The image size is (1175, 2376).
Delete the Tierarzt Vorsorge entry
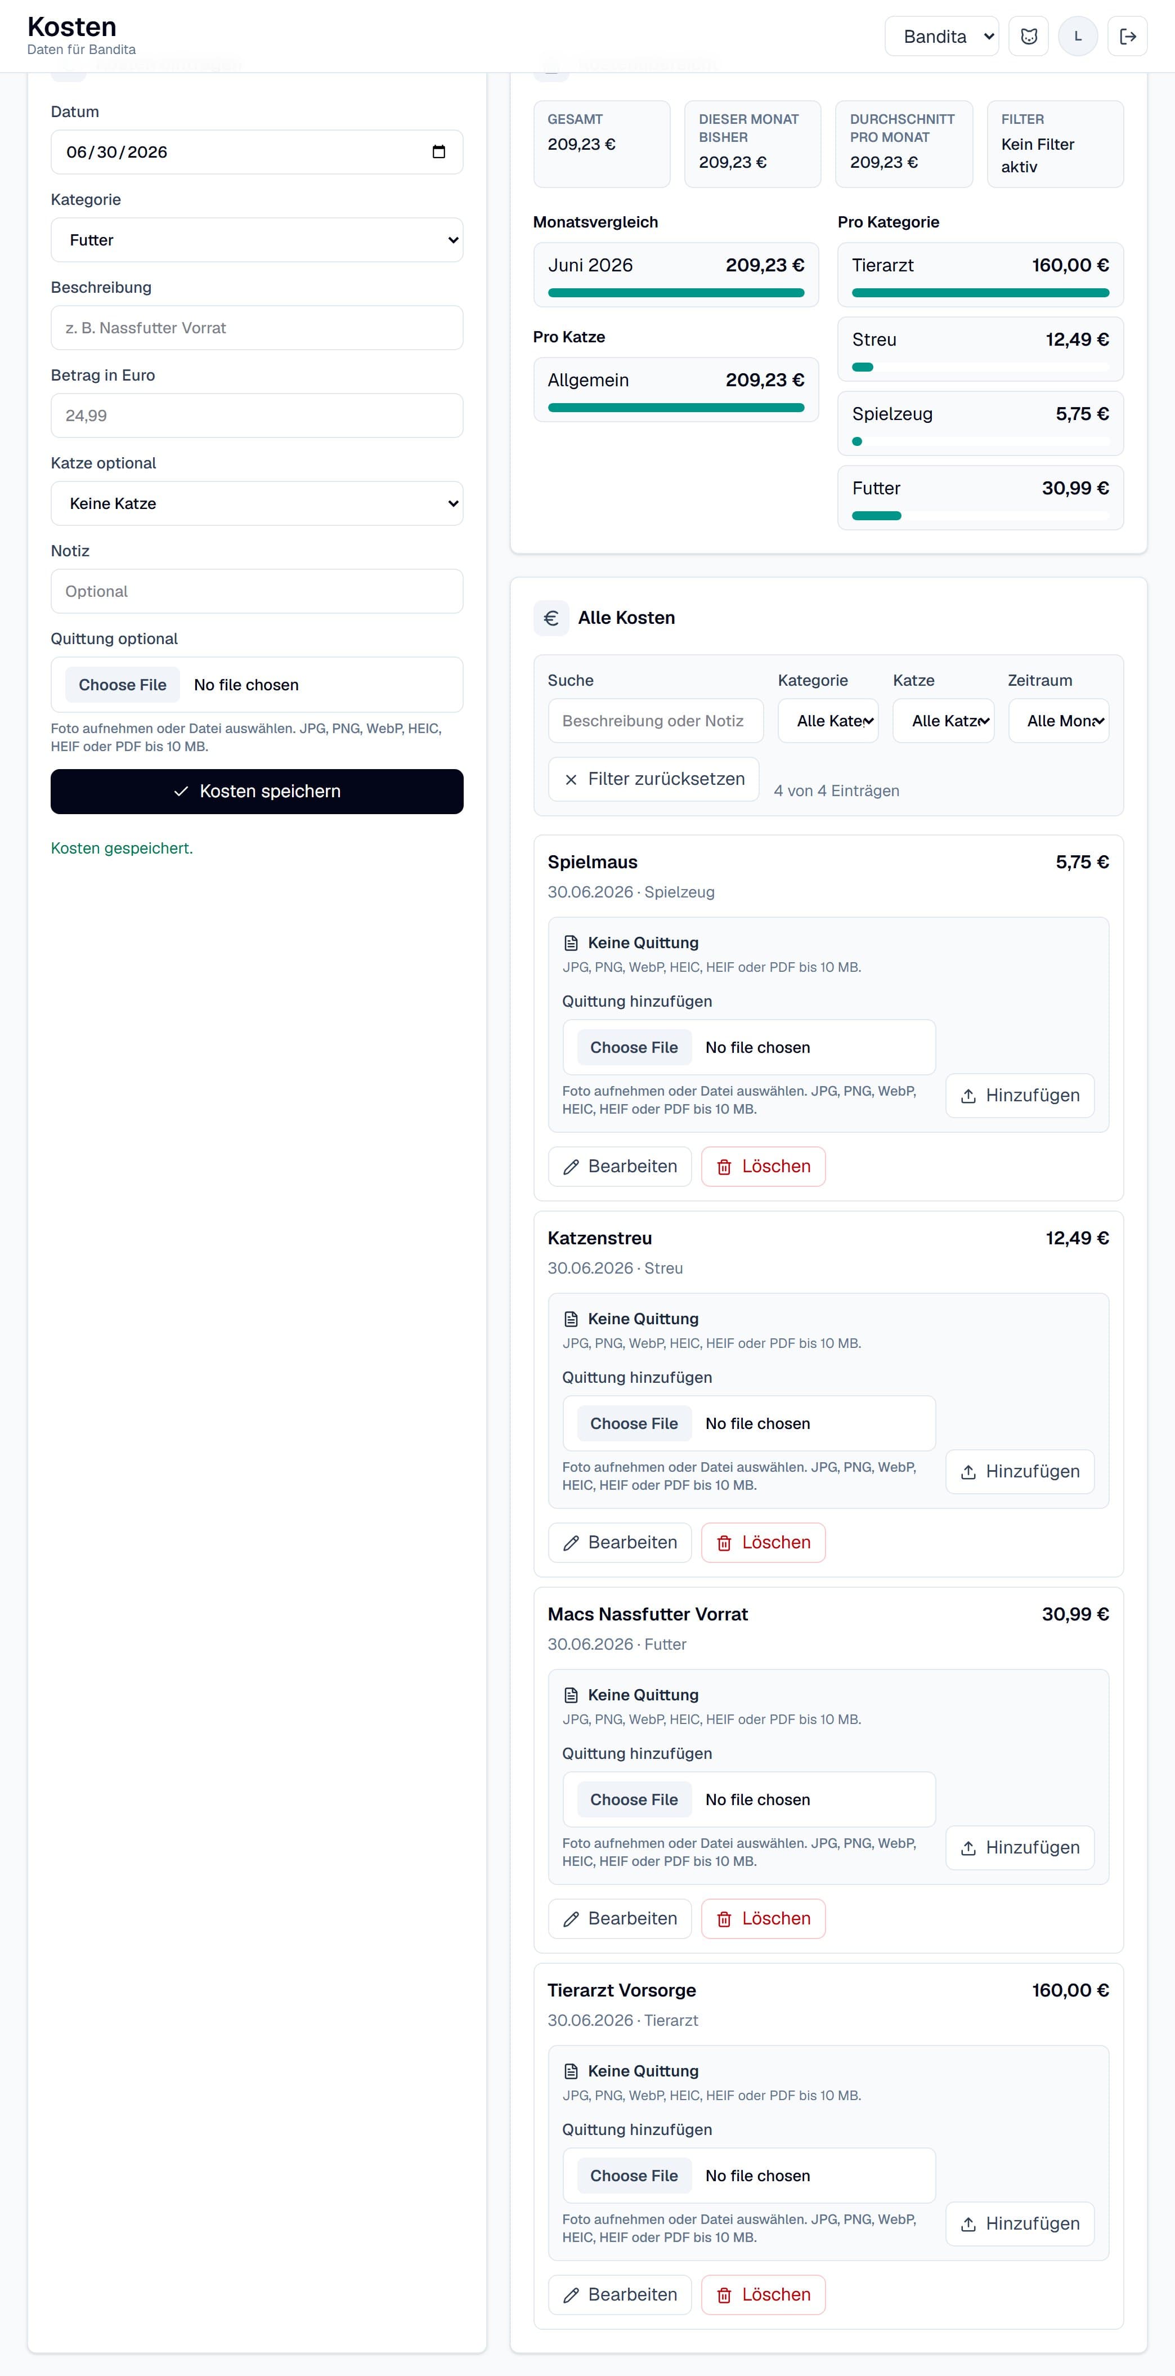coord(763,2295)
